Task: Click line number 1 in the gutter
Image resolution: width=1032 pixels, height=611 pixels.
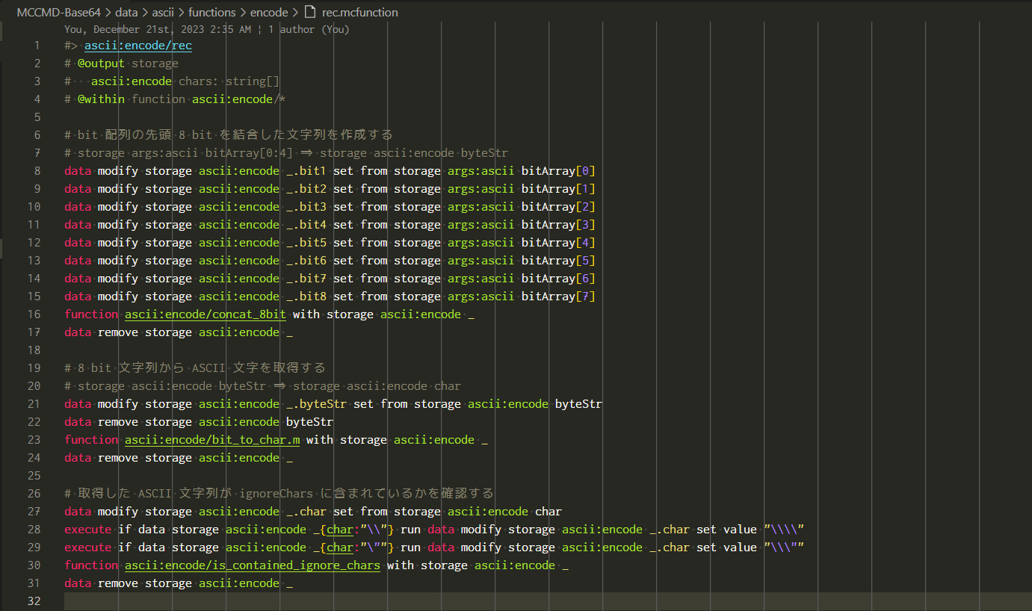Action: (37, 46)
